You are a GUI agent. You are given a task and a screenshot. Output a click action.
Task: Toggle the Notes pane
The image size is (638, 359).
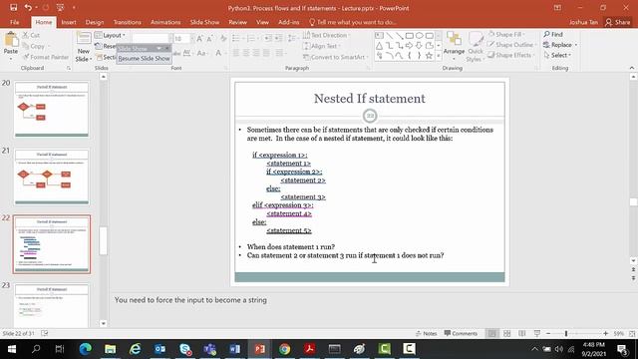pos(426,333)
